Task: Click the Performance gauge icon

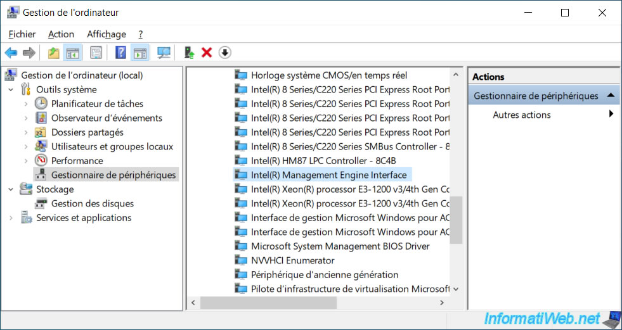Action: [41, 160]
